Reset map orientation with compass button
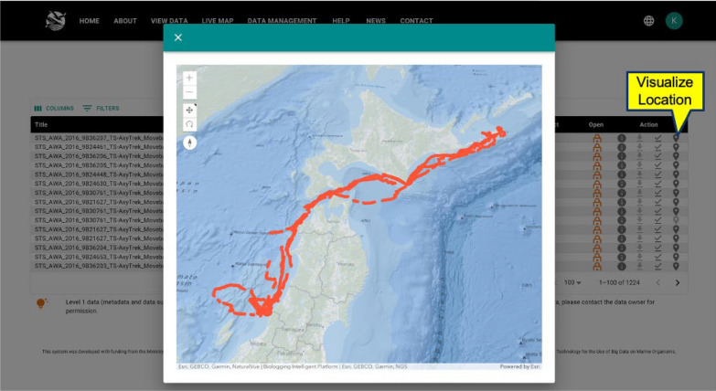716x391 pixels. tap(189, 143)
